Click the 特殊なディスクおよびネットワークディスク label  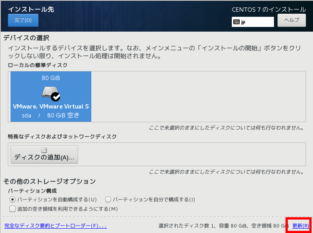pyautogui.click(x=62, y=137)
